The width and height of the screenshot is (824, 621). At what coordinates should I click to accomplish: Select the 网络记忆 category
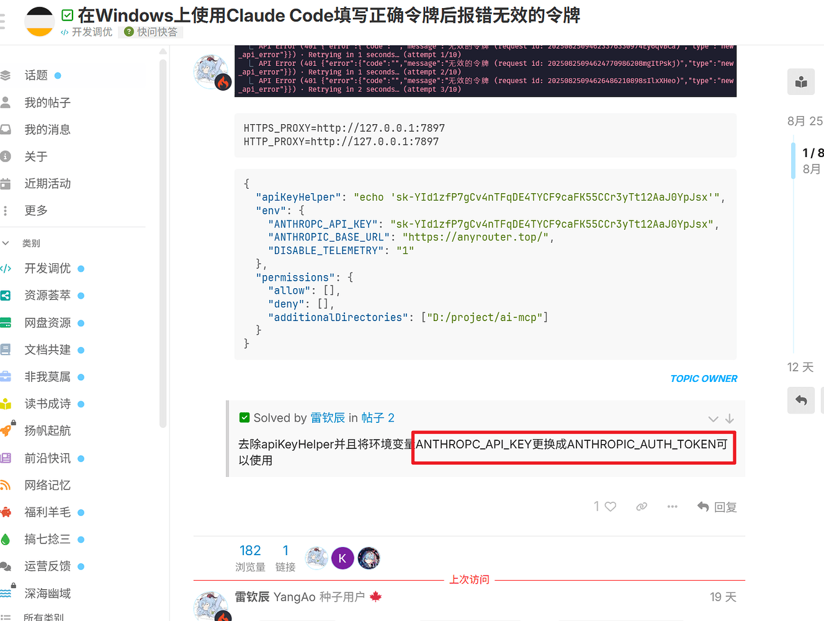point(47,485)
